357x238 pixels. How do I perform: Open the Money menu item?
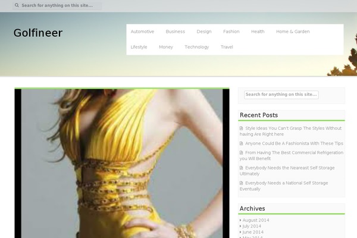point(166,47)
